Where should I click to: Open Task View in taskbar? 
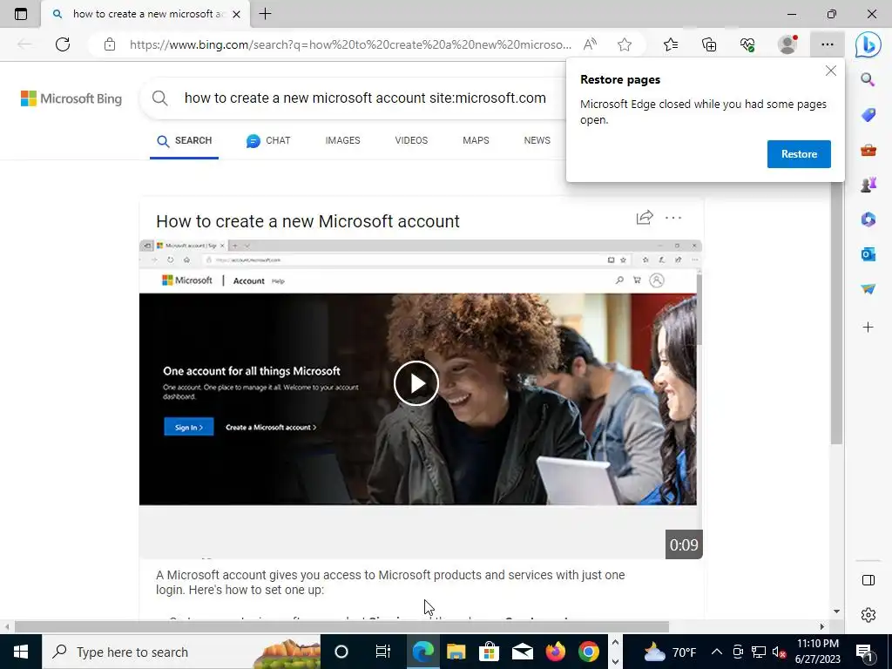click(x=383, y=652)
